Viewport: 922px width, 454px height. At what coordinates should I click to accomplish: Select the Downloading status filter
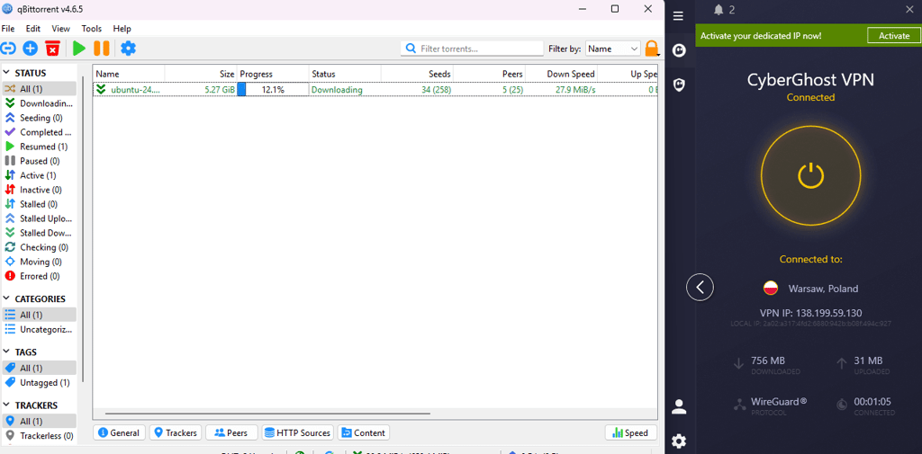(39, 103)
